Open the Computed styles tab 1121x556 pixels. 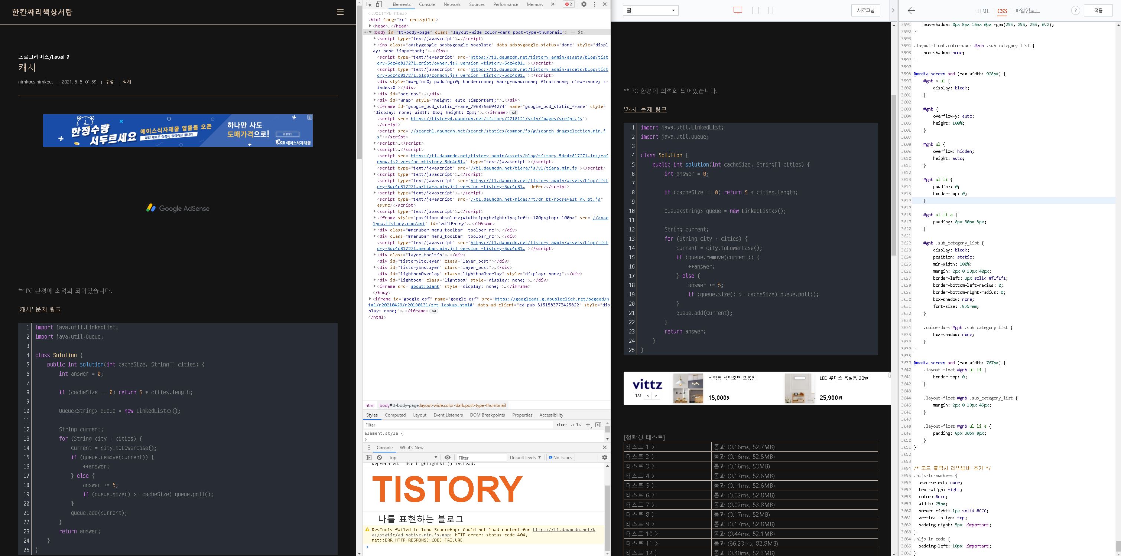tap(395, 415)
